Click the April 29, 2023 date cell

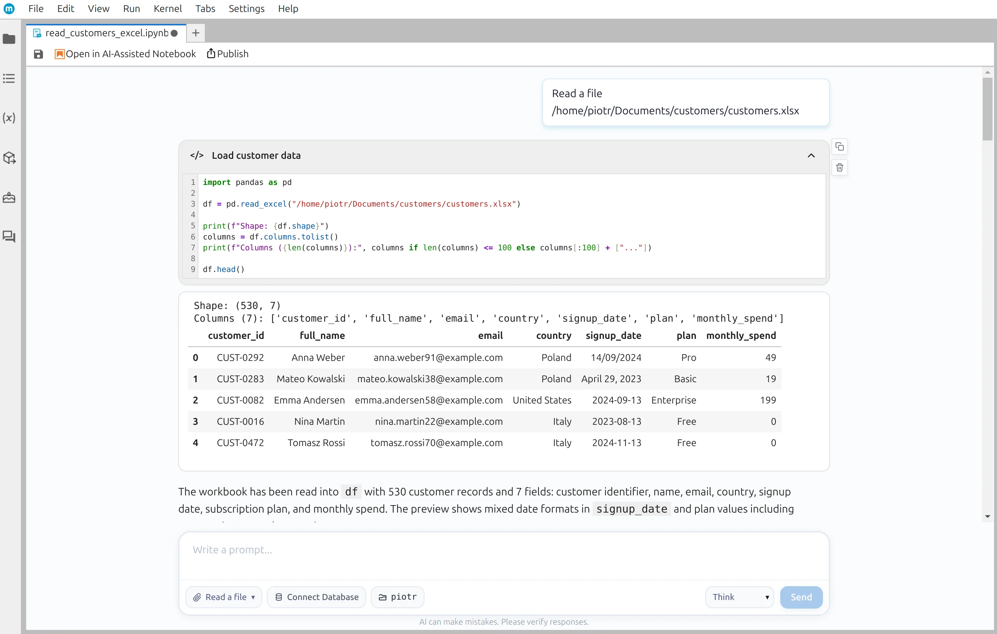point(611,379)
